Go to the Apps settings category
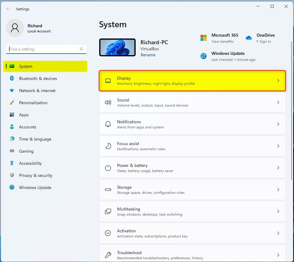This screenshot has height=262, width=294. point(24,115)
